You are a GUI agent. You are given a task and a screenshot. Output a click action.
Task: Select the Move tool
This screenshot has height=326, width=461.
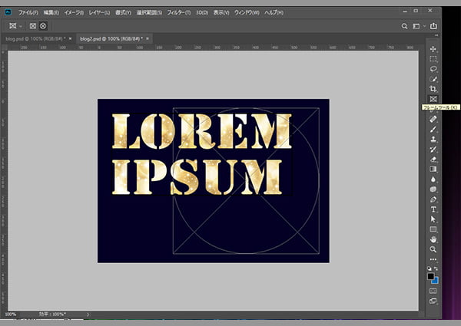pos(433,49)
